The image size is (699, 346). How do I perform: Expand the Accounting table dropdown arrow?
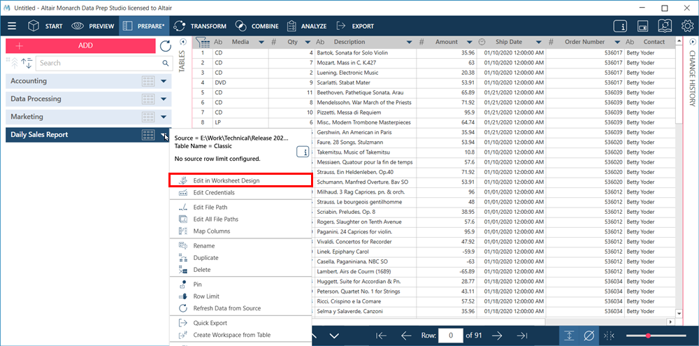point(164,81)
